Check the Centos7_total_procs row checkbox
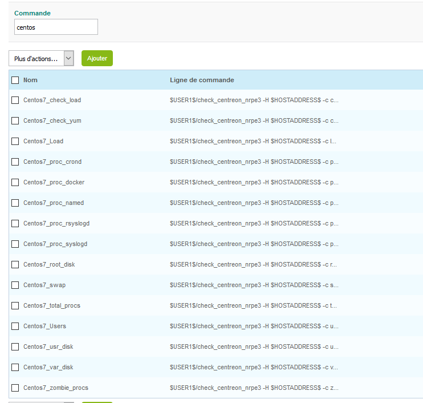 (x=15, y=305)
